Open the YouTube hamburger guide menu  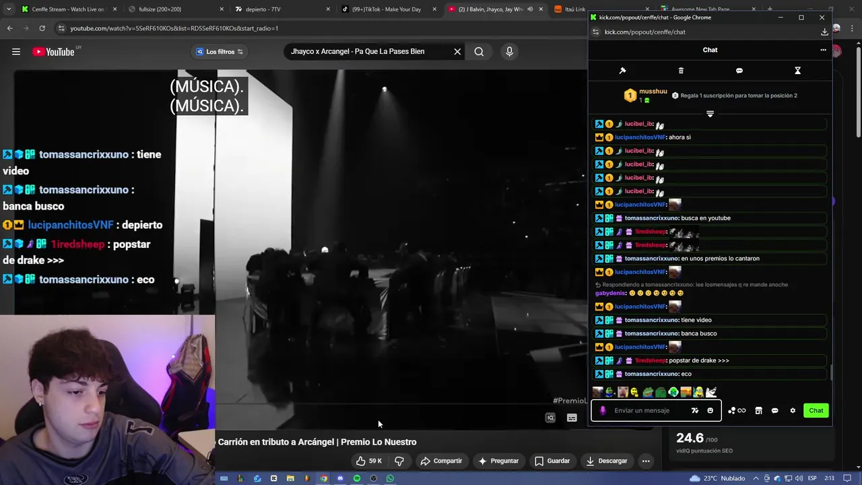point(16,52)
